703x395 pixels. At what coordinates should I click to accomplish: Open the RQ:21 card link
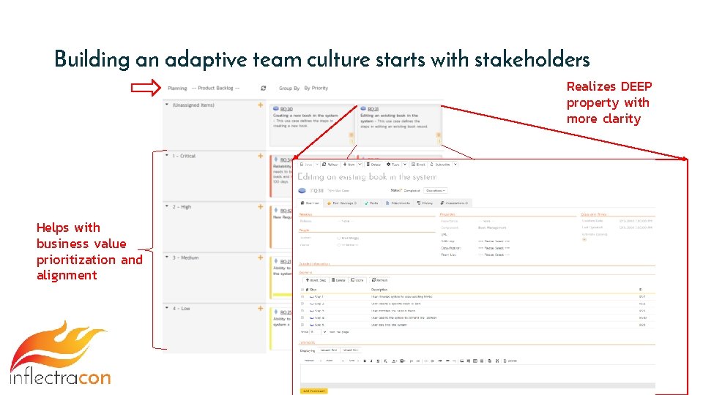[x=286, y=262]
